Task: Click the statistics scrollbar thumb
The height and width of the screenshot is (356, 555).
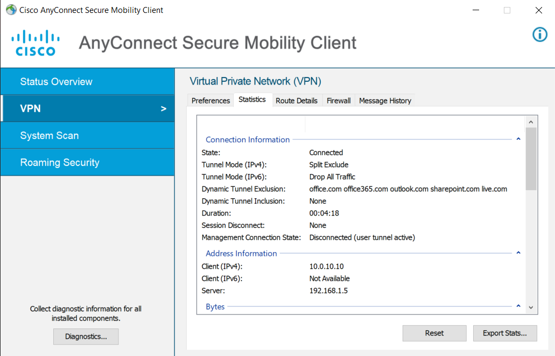Action: (531, 159)
